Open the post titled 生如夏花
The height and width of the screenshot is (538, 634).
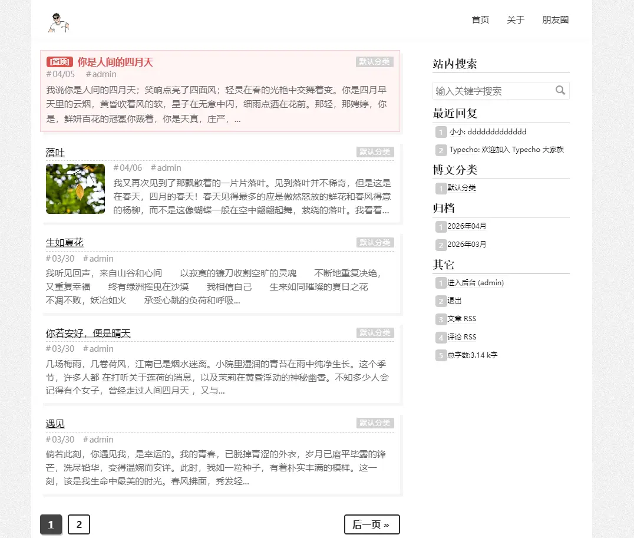tap(64, 243)
